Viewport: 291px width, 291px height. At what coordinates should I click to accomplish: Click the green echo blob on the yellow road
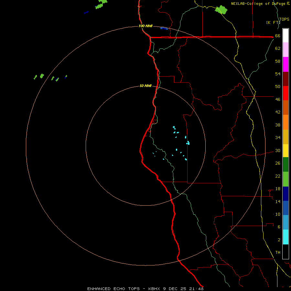tap(221, 10)
